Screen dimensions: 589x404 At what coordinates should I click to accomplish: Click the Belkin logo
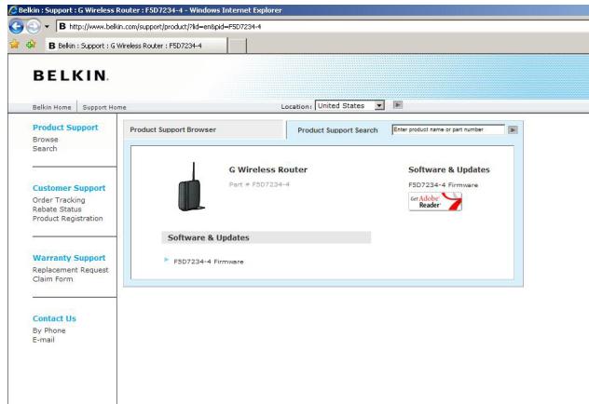click(x=71, y=75)
